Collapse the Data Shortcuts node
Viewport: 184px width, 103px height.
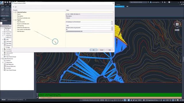tap(1, 59)
